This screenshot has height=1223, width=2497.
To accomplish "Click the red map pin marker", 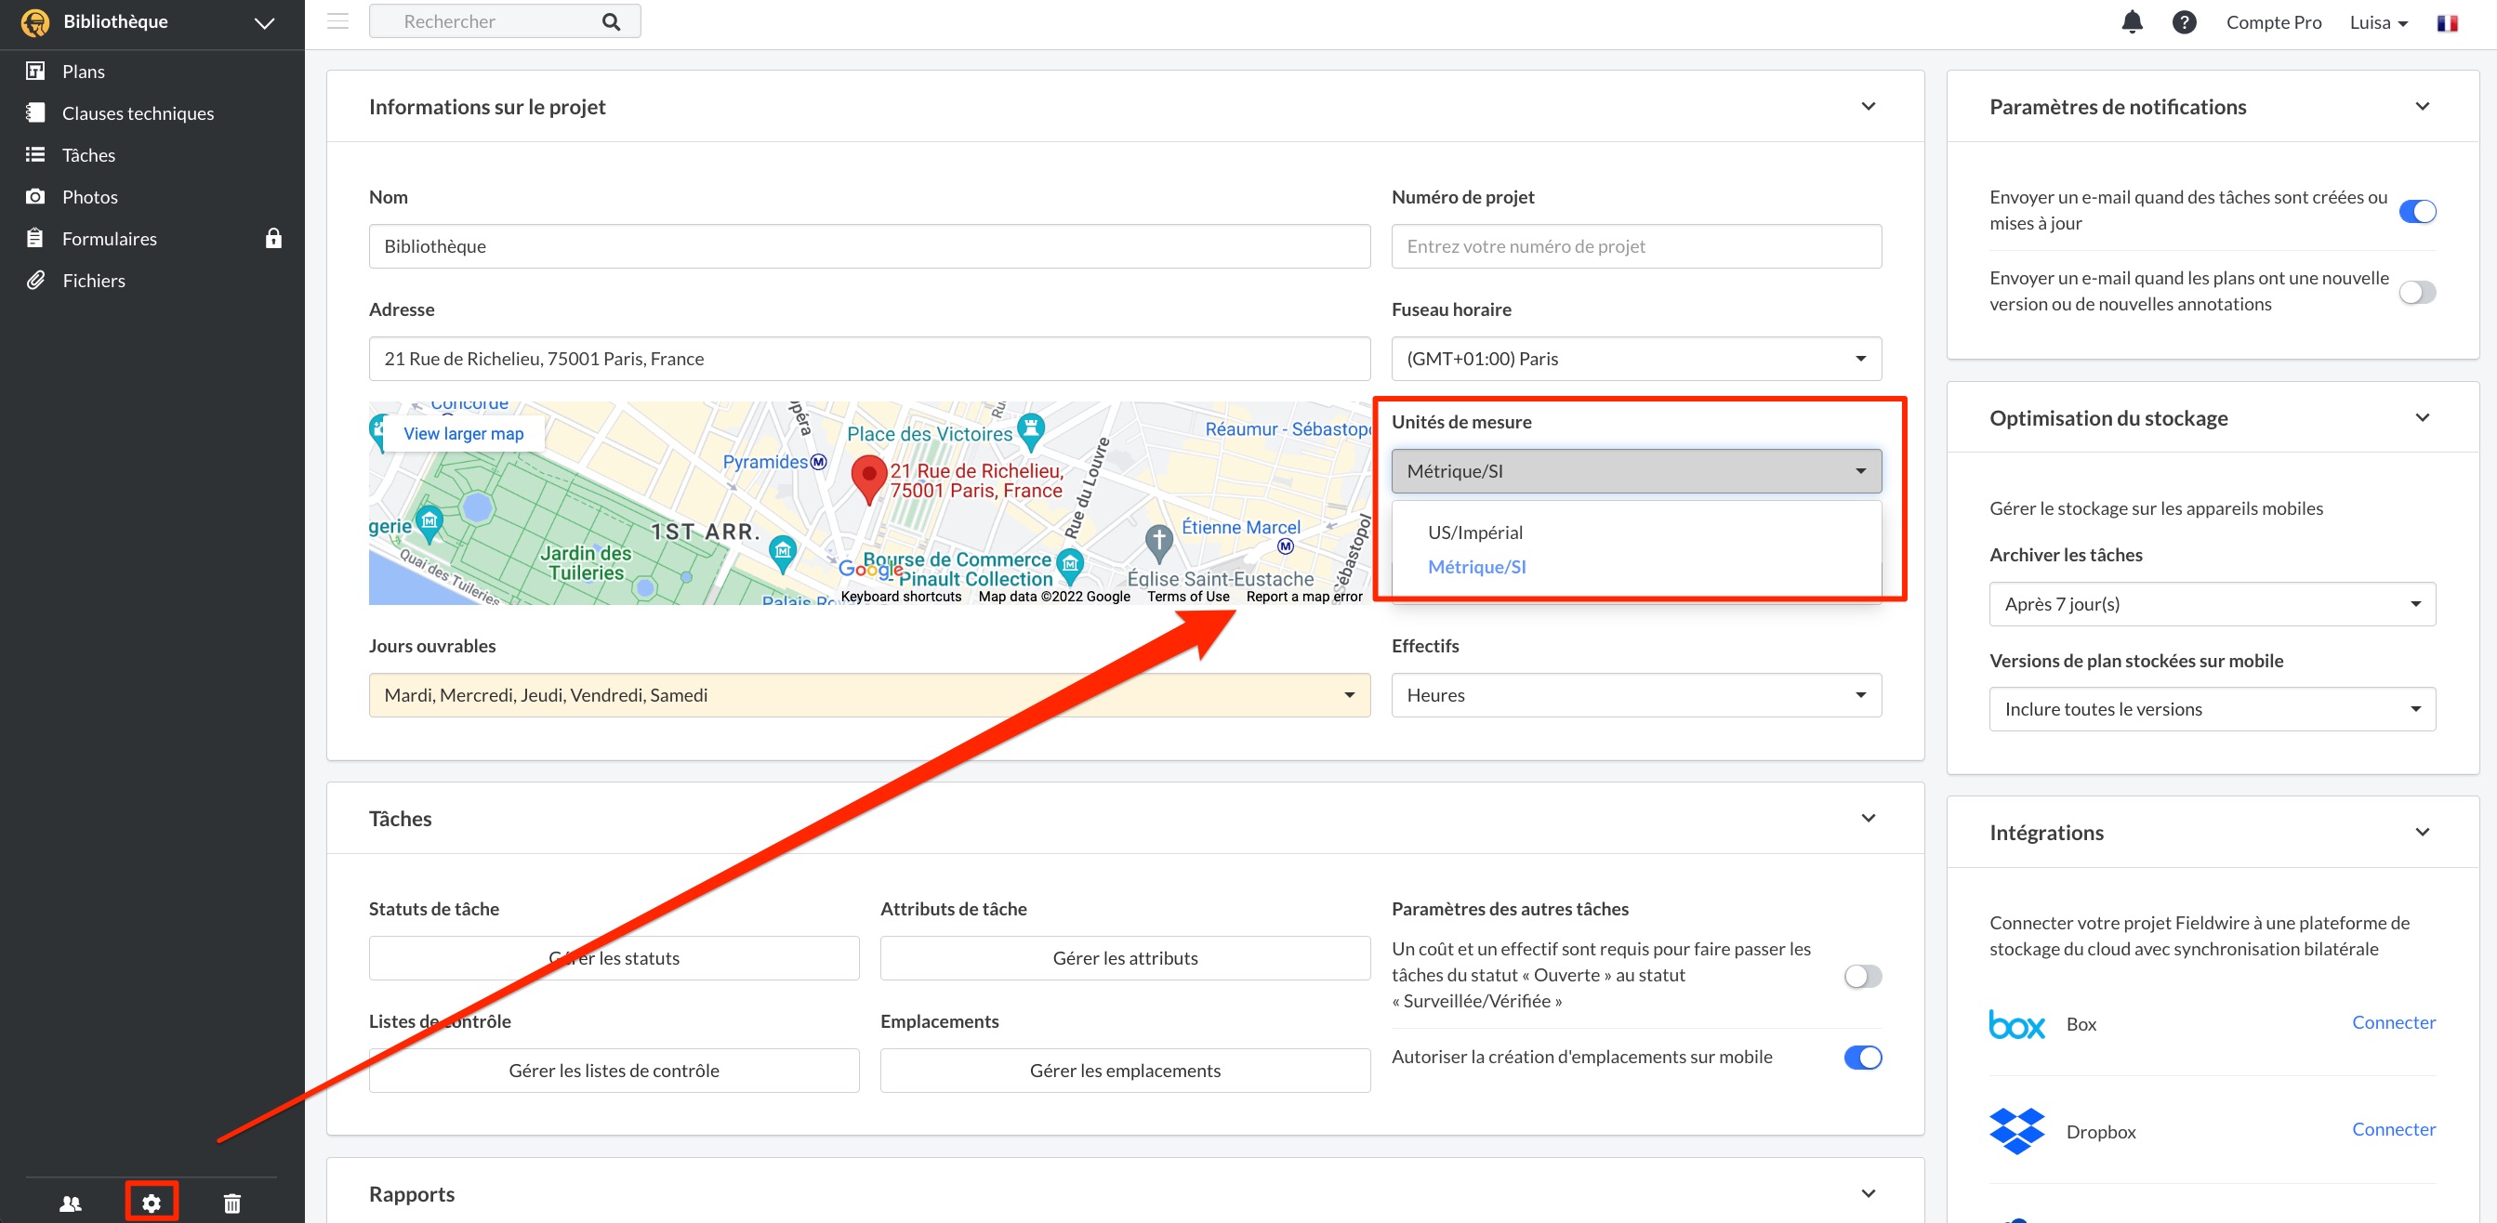I will tap(868, 480).
